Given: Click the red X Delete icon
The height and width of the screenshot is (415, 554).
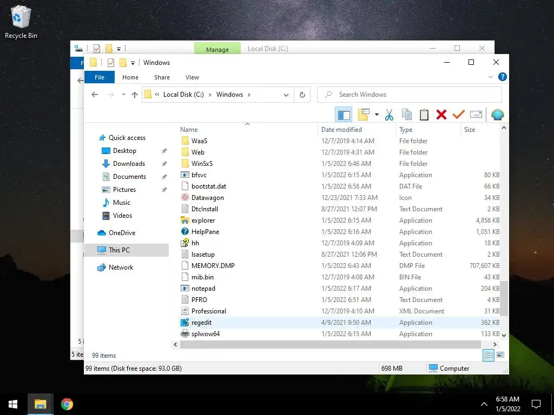Looking at the screenshot, I should pyautogui.click(x=441, y=115).
